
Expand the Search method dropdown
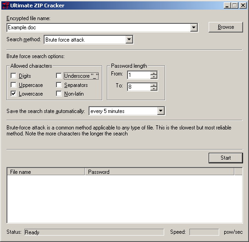click(129, 39)
